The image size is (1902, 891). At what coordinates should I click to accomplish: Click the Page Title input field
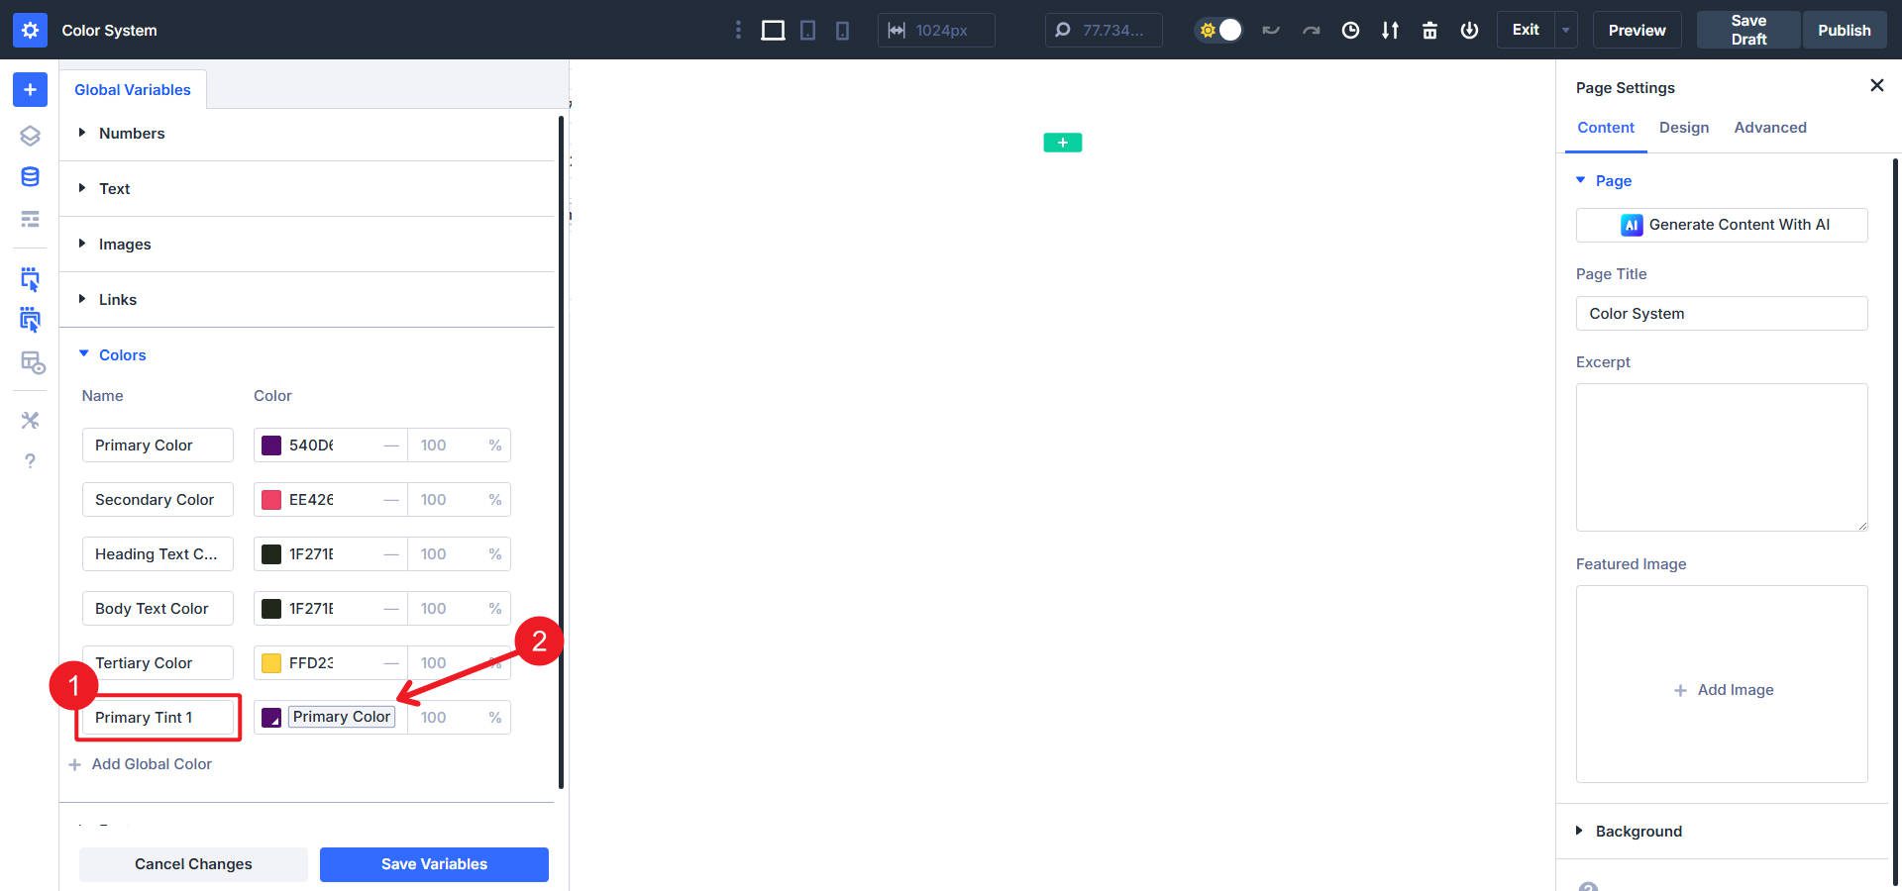(1721, 314)
